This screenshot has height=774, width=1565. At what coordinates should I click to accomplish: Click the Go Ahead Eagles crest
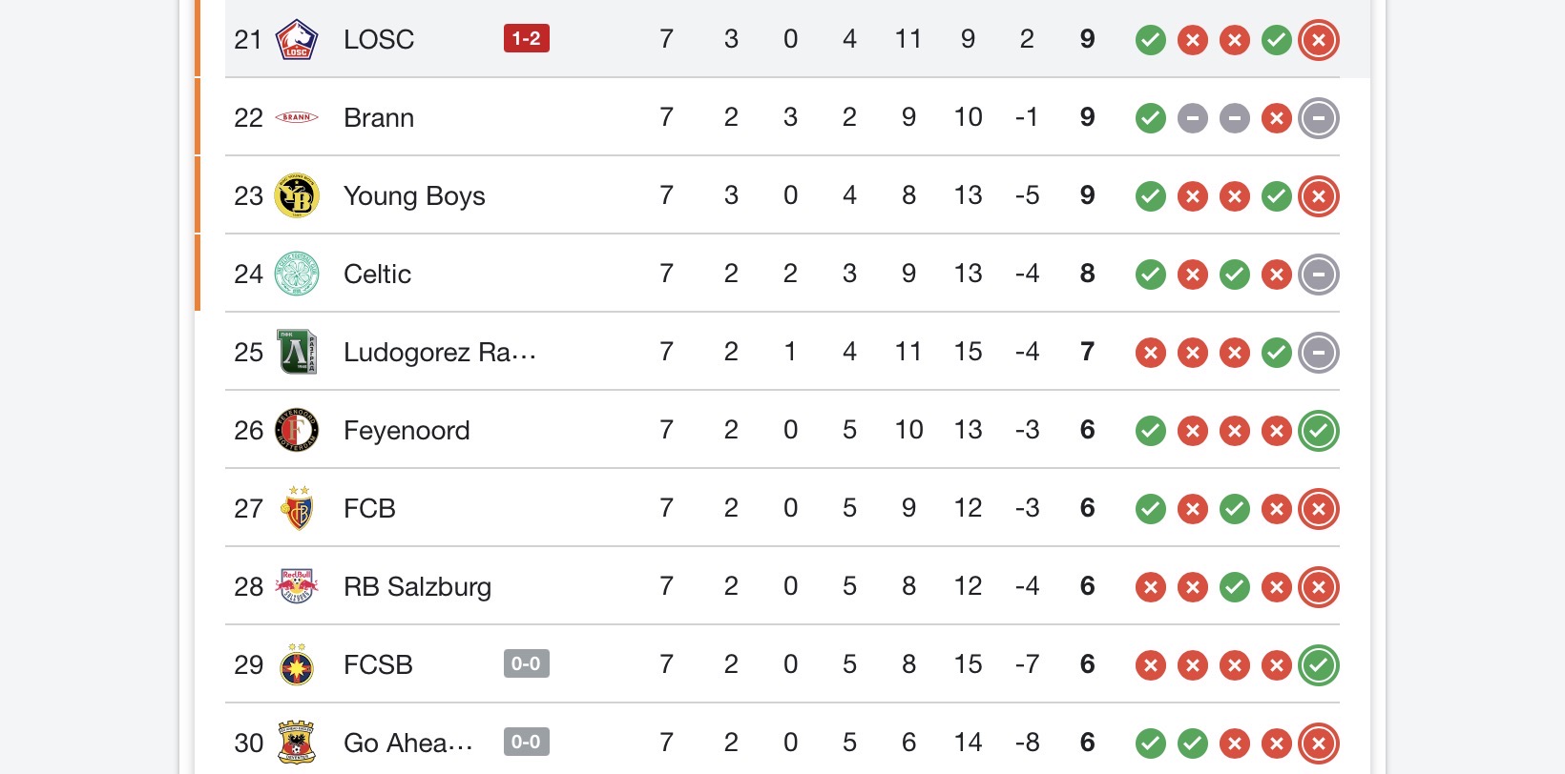[x=296, y=743]
